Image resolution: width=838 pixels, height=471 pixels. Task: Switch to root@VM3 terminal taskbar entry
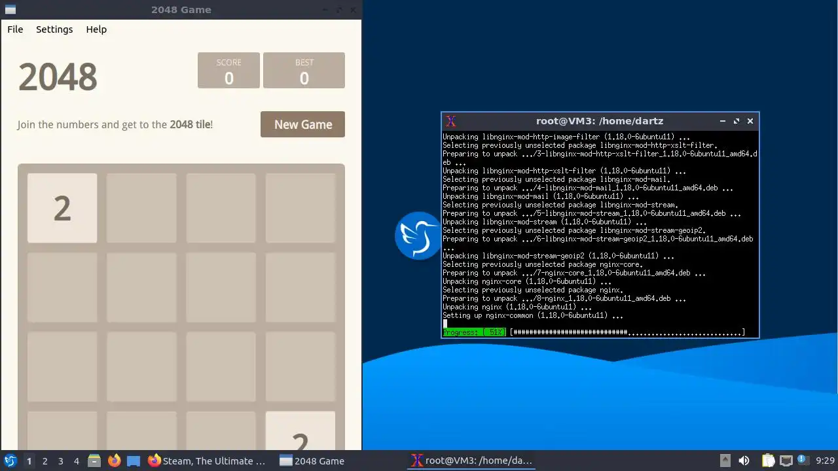(x=472, y=461)
